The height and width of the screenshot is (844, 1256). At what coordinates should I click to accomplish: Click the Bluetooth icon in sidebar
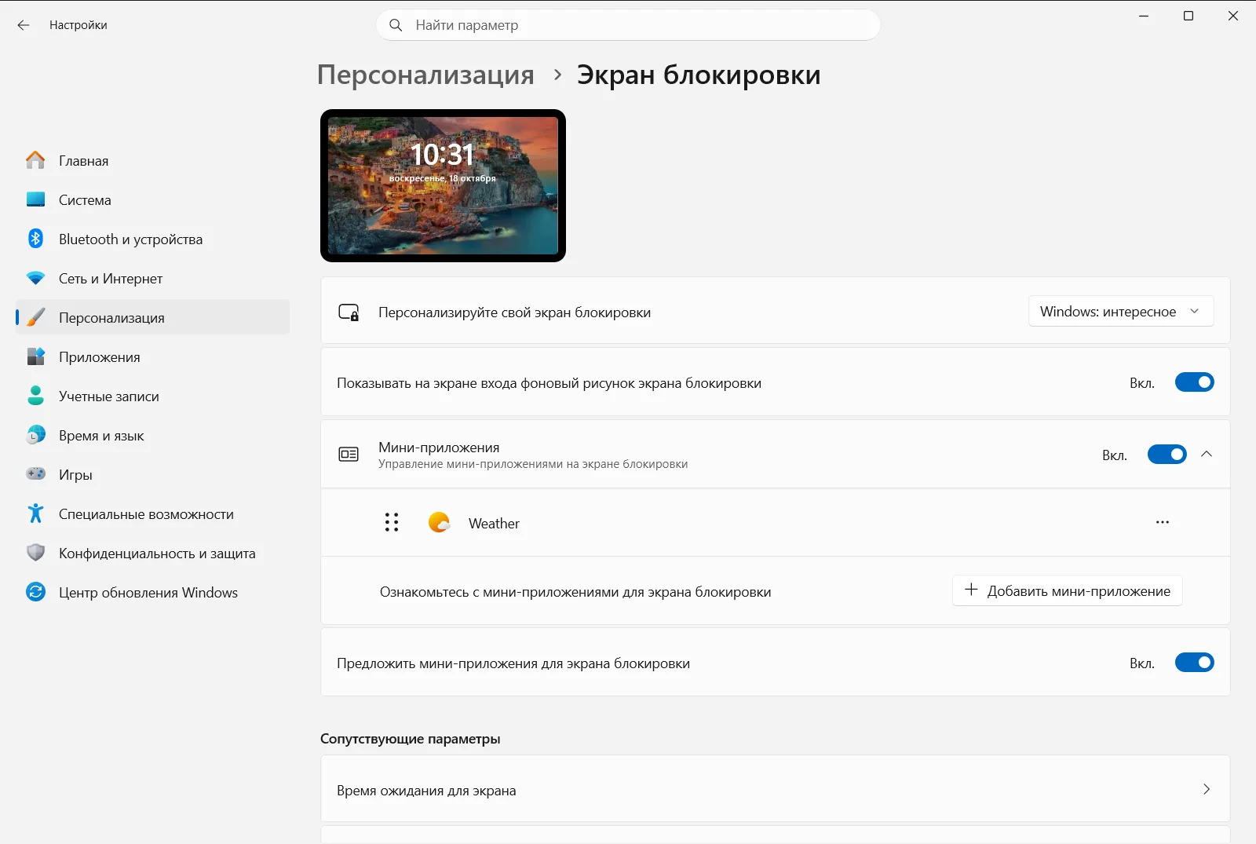coord(35,239)
